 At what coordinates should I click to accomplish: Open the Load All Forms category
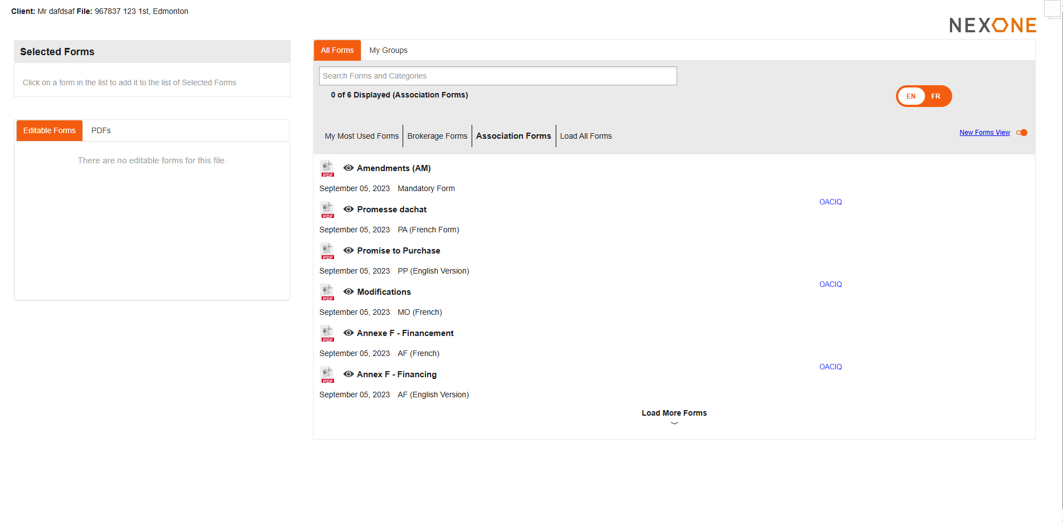[x=586, y=136]
